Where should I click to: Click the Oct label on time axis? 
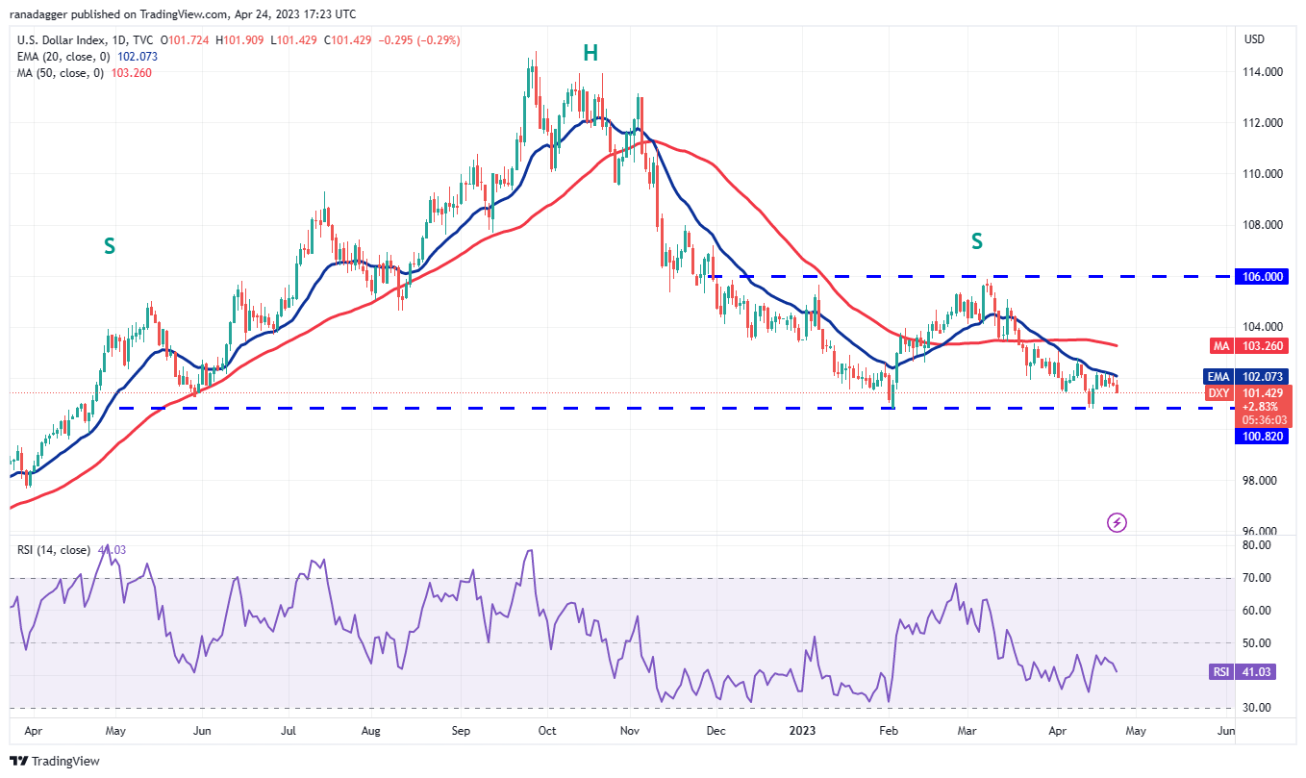tap(546, 731)
